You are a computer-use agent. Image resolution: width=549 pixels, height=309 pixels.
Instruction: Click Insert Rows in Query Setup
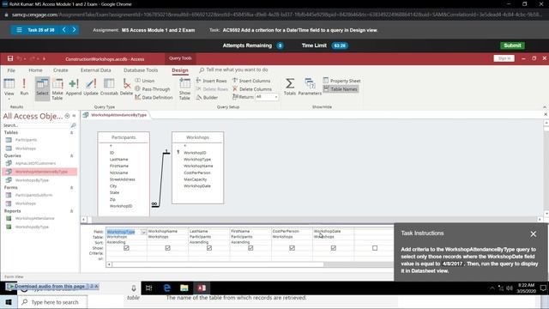pos(212,81)
